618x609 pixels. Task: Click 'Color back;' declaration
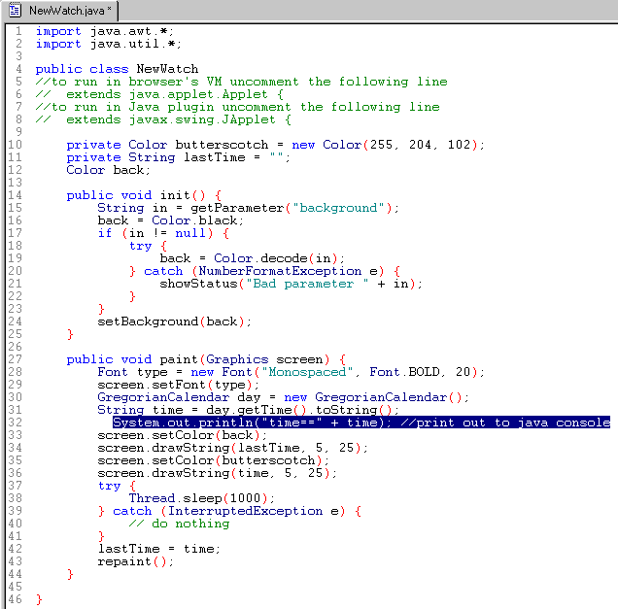(x=108, y=170)
